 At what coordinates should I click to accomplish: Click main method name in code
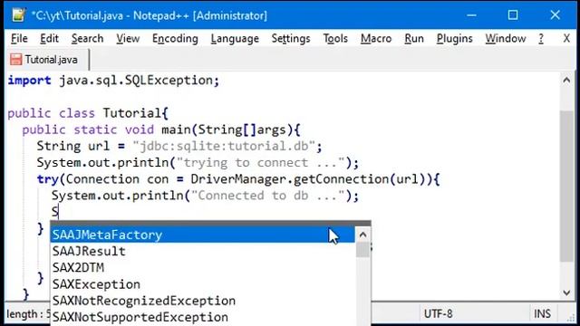tap(176, 129)
